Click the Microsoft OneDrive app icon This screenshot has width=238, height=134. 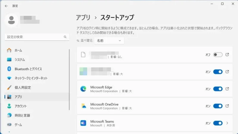coord(83,106)
